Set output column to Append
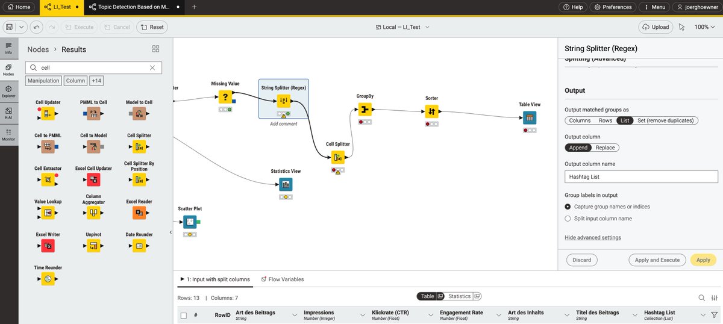 click(x=578, y=148)
